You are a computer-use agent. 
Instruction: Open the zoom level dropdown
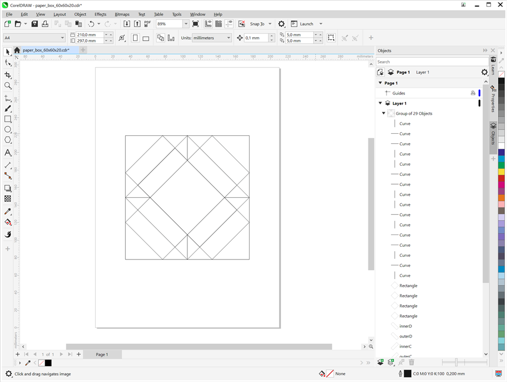[185, 24]
